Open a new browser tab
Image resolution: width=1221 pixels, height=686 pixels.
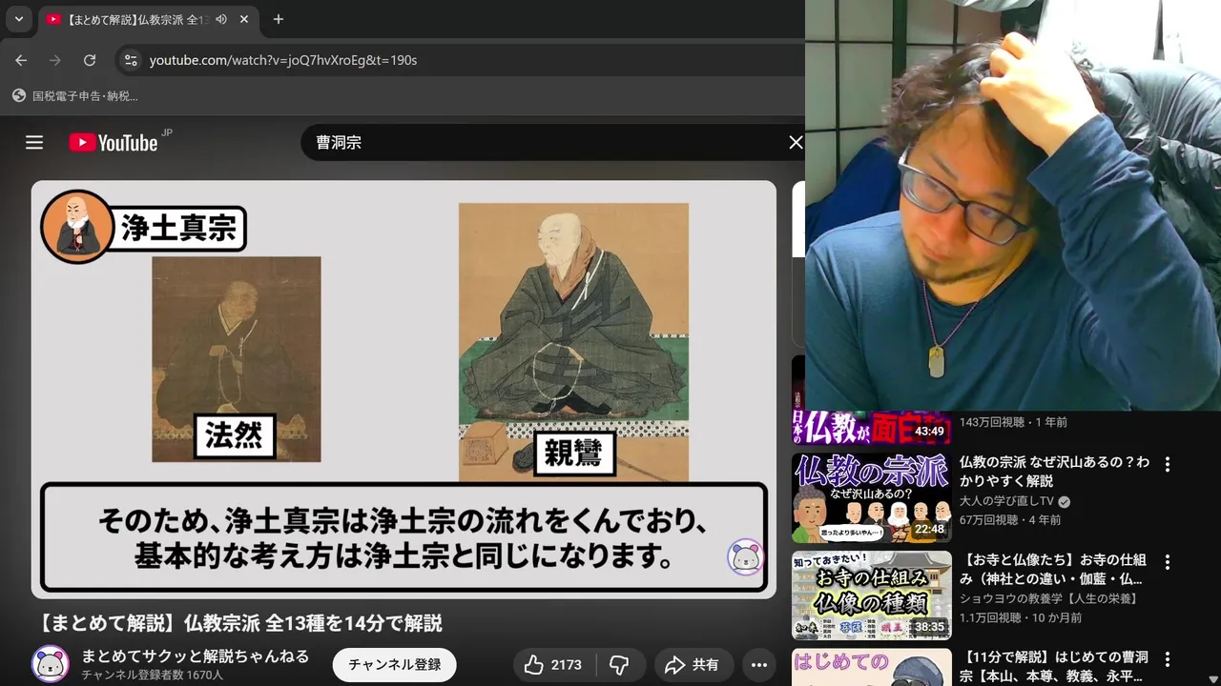[278, 19]
